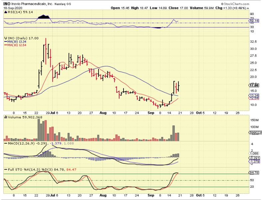Click the RSI(14) 59.14 indicator label

click(20, 12)
